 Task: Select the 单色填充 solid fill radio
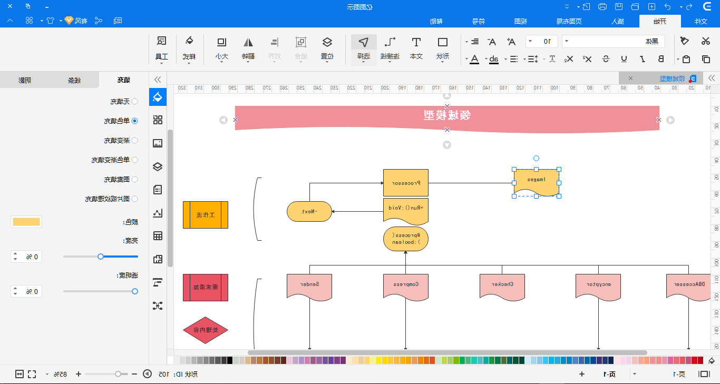tap(134, 121)
